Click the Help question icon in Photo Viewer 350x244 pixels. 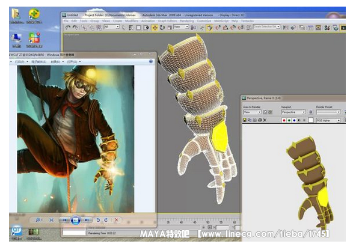[151, 61]
